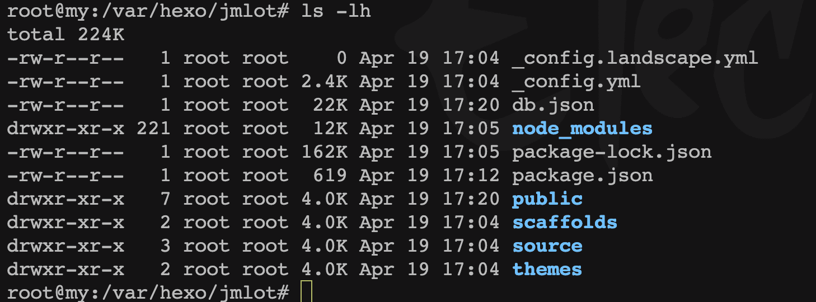Click the node_modules directory name

click(582, 129)
